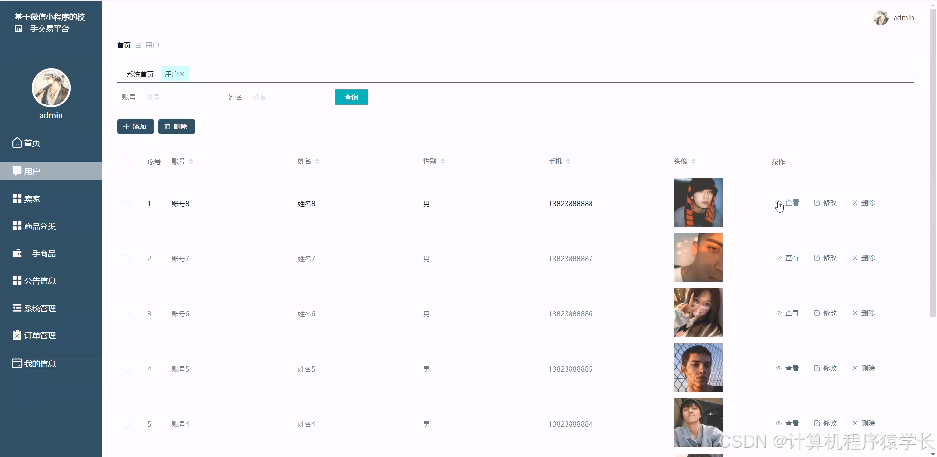
Task: Click the wallet icon beside 二手商品
Action: coord(17,253)
